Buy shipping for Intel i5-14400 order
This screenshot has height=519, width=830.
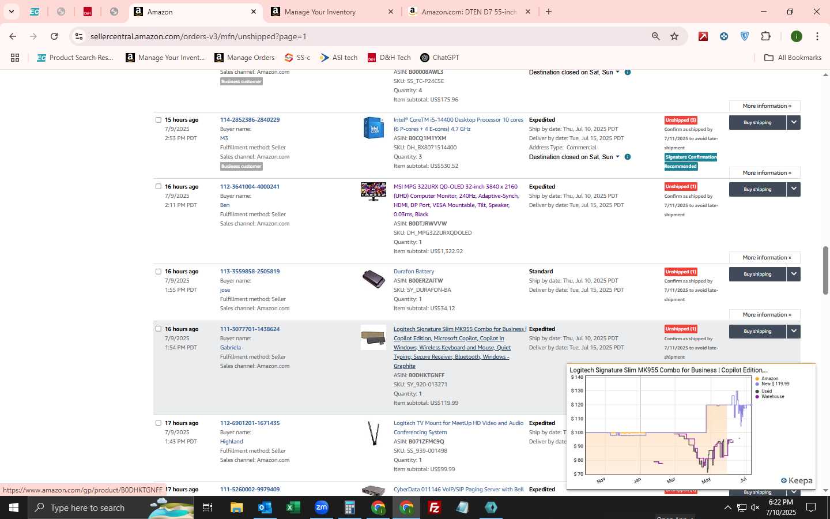point(757,122)
